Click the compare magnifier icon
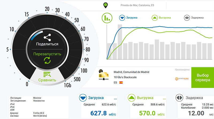 [47, 74]
